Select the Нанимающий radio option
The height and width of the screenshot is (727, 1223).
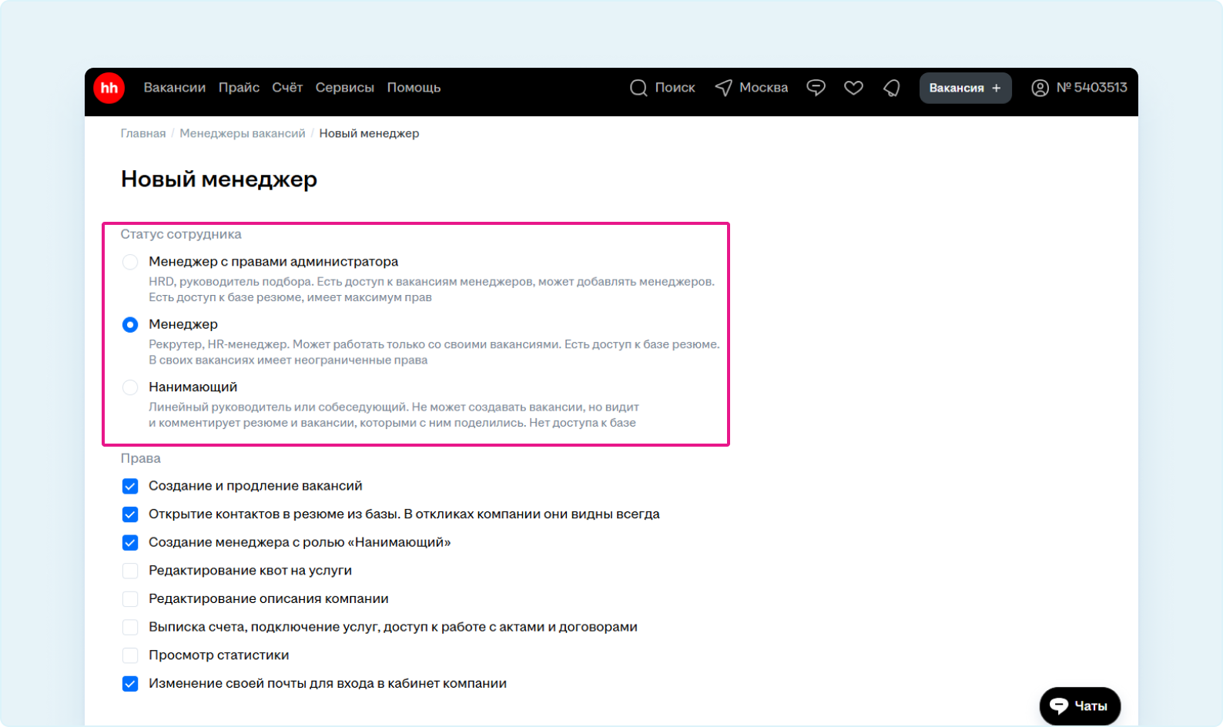[130, 387]
